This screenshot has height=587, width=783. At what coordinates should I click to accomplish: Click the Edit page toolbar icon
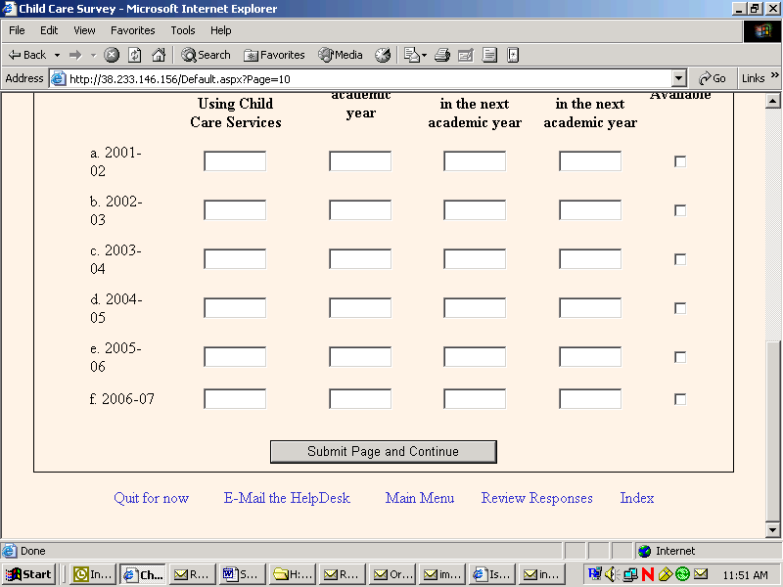pyautogui.click(x=466, y=55)
